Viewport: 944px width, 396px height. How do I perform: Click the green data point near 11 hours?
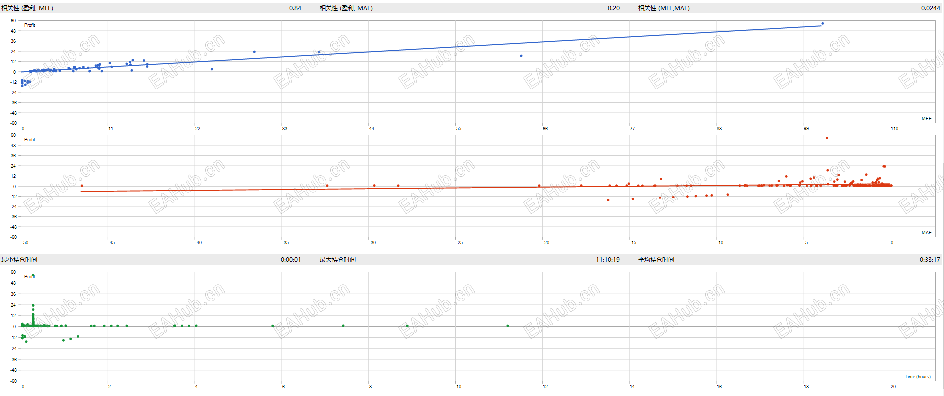click(508, 326)
